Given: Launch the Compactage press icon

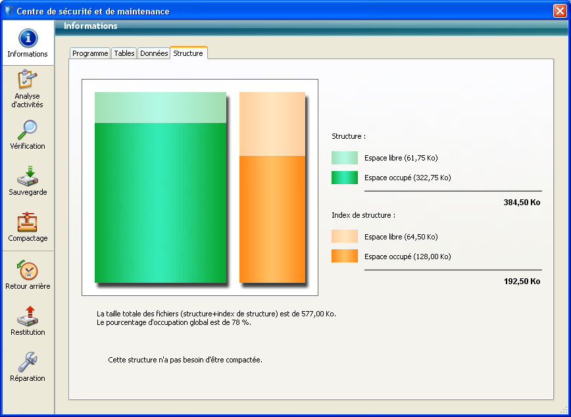Looking at the screenshot, I should [x=28, y=222].
